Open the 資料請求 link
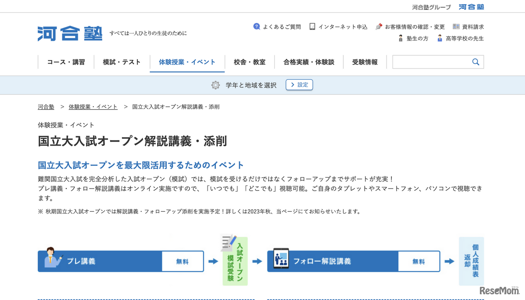525x300 pixels. pyautogui.click(x=473, y=27)
